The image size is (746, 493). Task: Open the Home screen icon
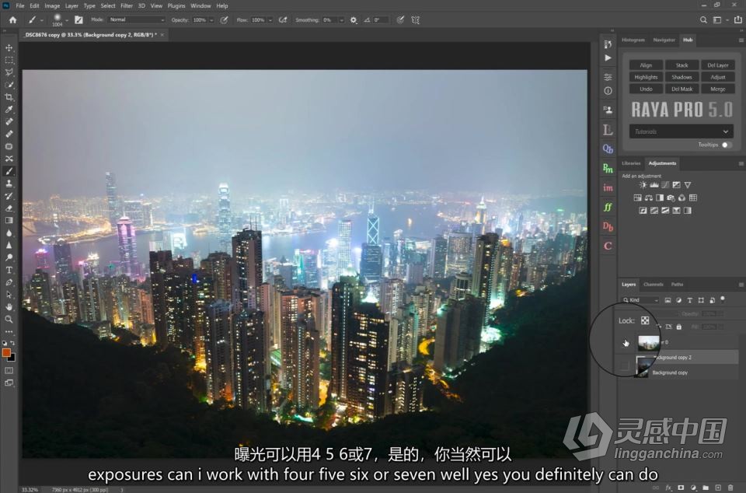coord(13,20)
